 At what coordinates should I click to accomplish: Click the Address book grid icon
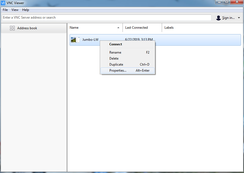coord(12,28)
